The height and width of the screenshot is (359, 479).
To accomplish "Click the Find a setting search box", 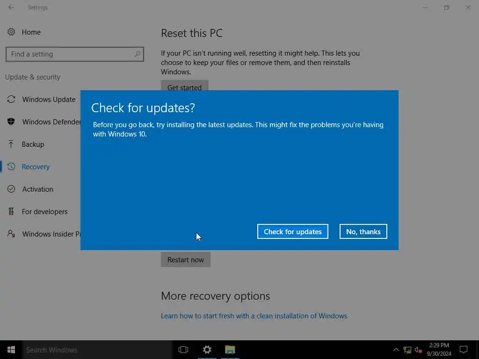I will click(74, 54).
